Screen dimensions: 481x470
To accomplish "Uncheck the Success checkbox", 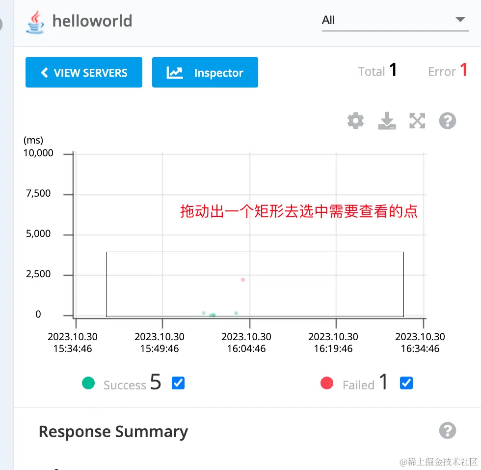I will 178,383.
